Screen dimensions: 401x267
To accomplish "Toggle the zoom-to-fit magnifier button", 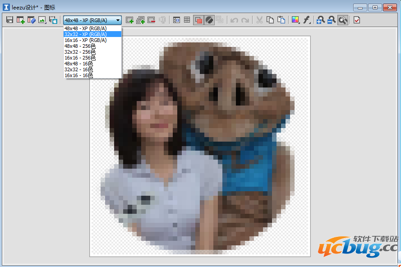I will tap(343, 20).
